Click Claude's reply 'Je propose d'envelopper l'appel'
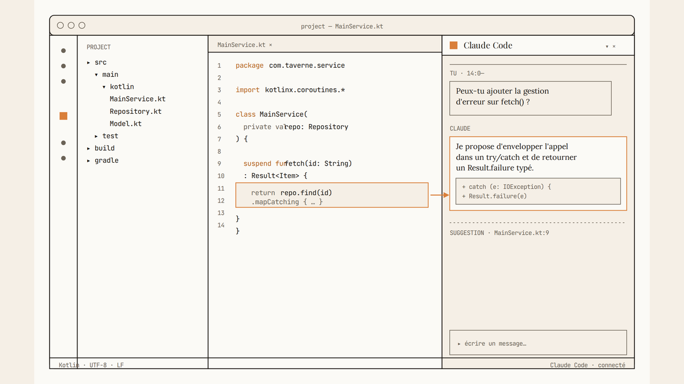This screenshot has height=384, width=684. pyautogui.click(x=538, y=174)
